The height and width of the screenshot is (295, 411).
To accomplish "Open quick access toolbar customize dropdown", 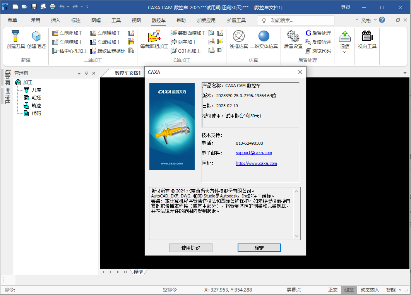I will (87, 7).
